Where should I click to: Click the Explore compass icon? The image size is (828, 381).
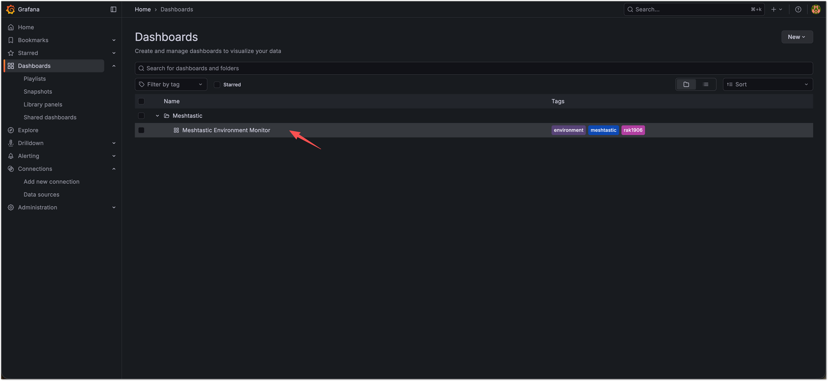(x=11, y=130)
